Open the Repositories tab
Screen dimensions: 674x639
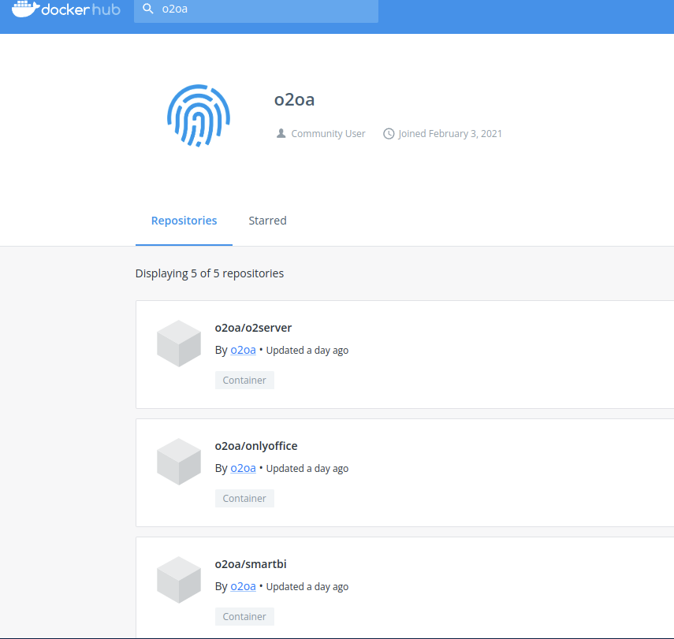184,221
